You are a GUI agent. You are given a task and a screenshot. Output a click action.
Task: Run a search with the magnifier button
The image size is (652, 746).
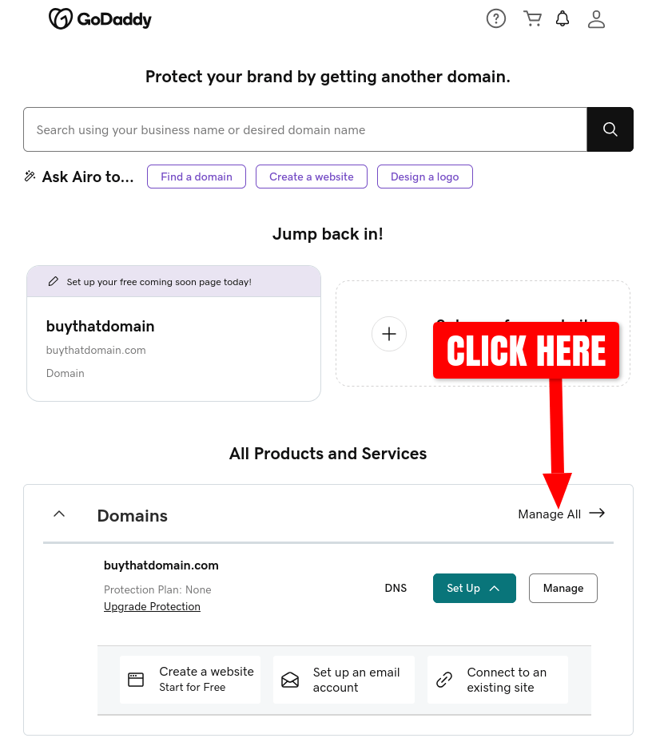pos(610,129)
